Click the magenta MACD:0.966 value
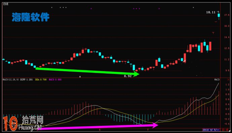Screen dimensions: 232x133 click(x=55, y=80)
